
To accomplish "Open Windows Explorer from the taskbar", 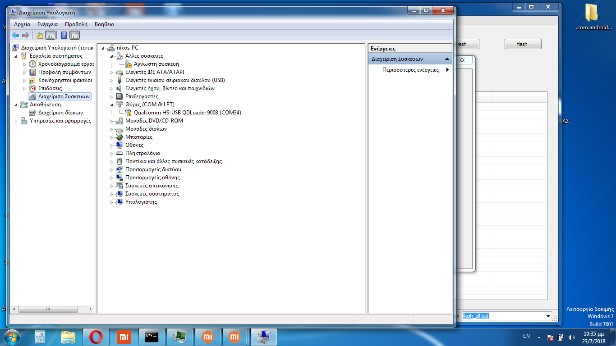I will pos(68,337).
